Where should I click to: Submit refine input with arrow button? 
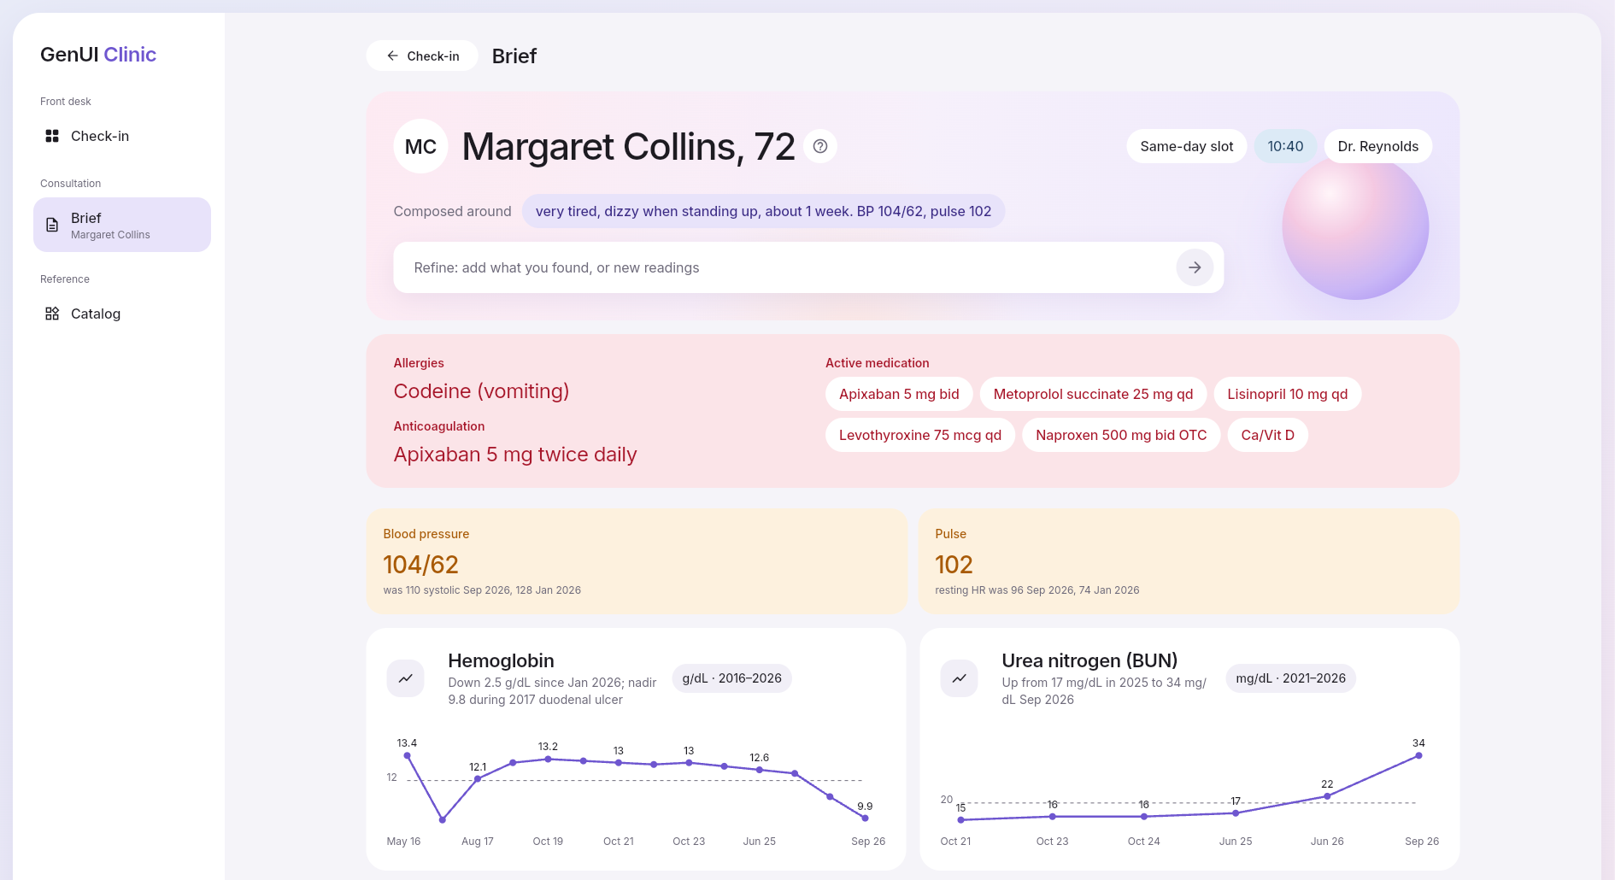(1195, 267)
